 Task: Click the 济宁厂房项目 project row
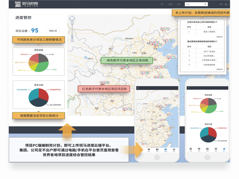coord(202,51)
